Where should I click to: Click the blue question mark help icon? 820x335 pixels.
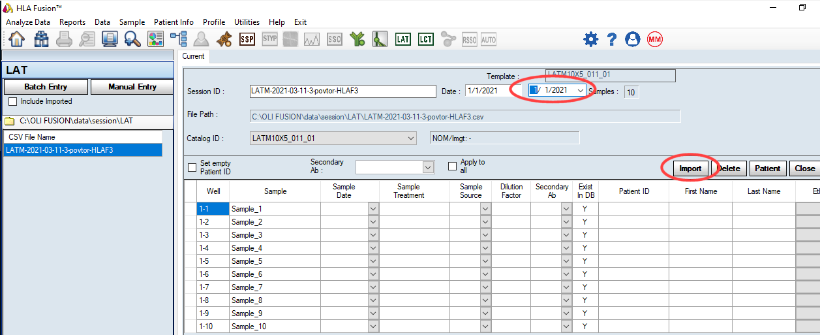pos(611,40)
